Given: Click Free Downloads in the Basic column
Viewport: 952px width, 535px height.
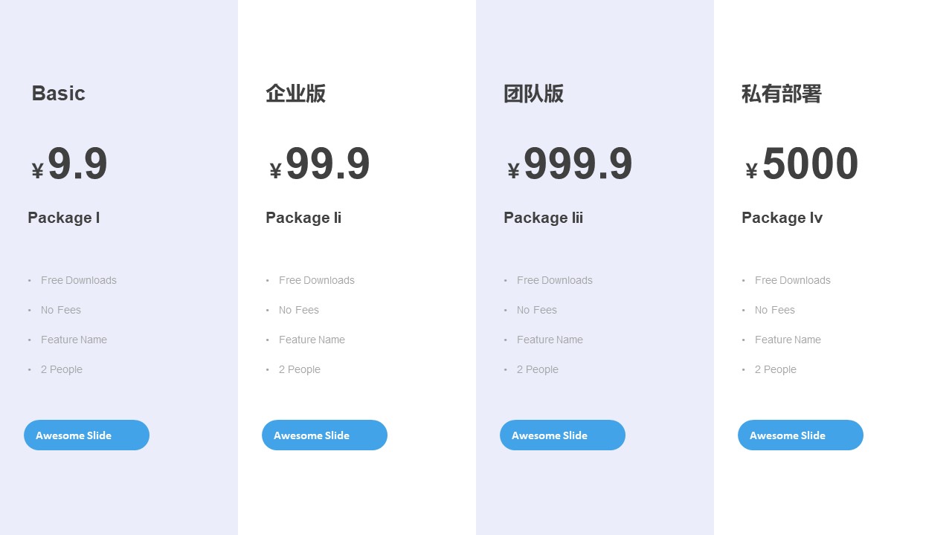Looking at the screenshot, I should tap(79, 280).
